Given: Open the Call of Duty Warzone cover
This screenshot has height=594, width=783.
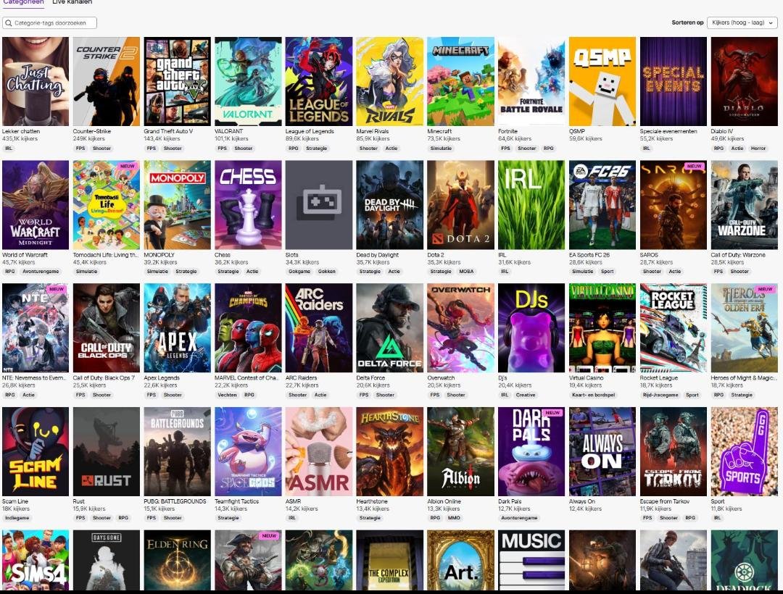Looking at the screenshot, I should pos(745,205).
